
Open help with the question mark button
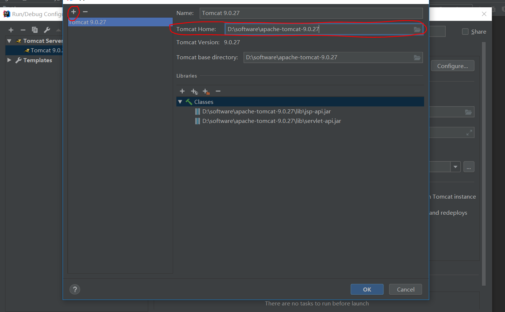tap(75, 289)
